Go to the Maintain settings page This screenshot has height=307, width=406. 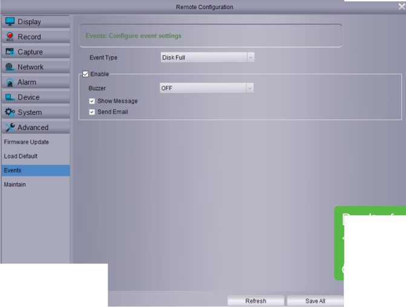click(x=15, y=184)
